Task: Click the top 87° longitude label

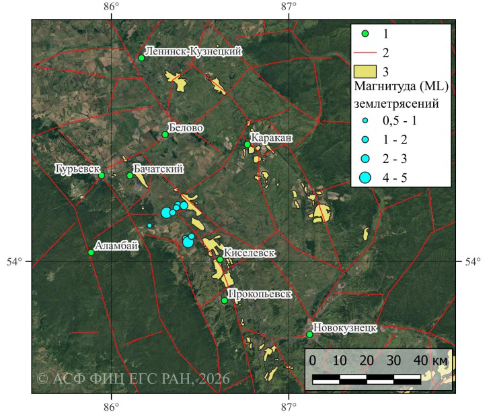Action: [x=289, y=6]
